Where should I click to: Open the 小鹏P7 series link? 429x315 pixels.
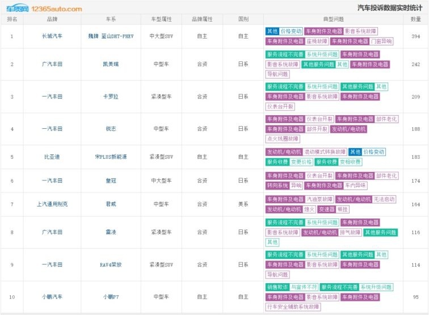click(x=111, y=297)
